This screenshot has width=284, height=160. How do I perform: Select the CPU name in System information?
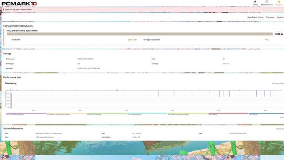[49, 133]
